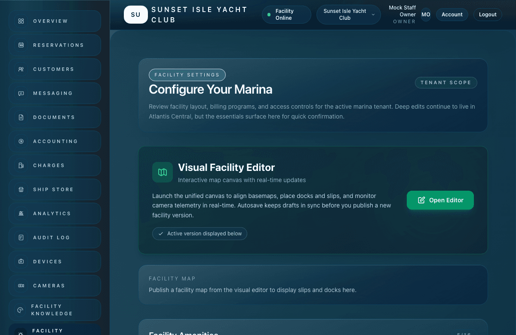Click the Charges fuel pump icon

pos(21,165)
